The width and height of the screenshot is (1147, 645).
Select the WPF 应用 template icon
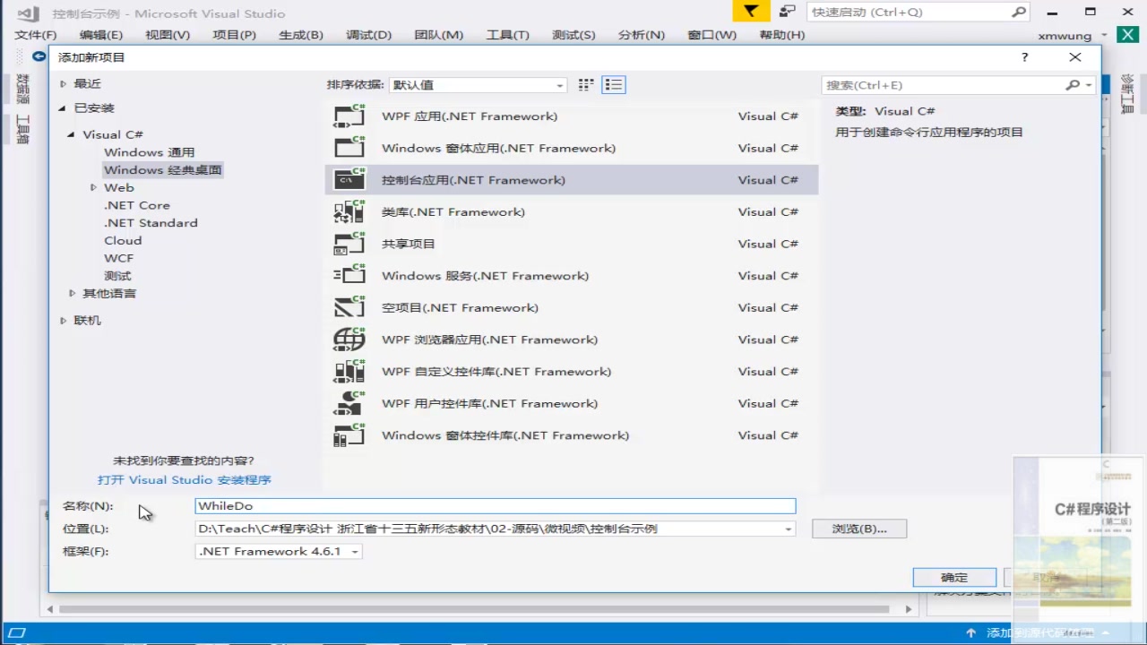pyautogui.click(x=349, y=116)
